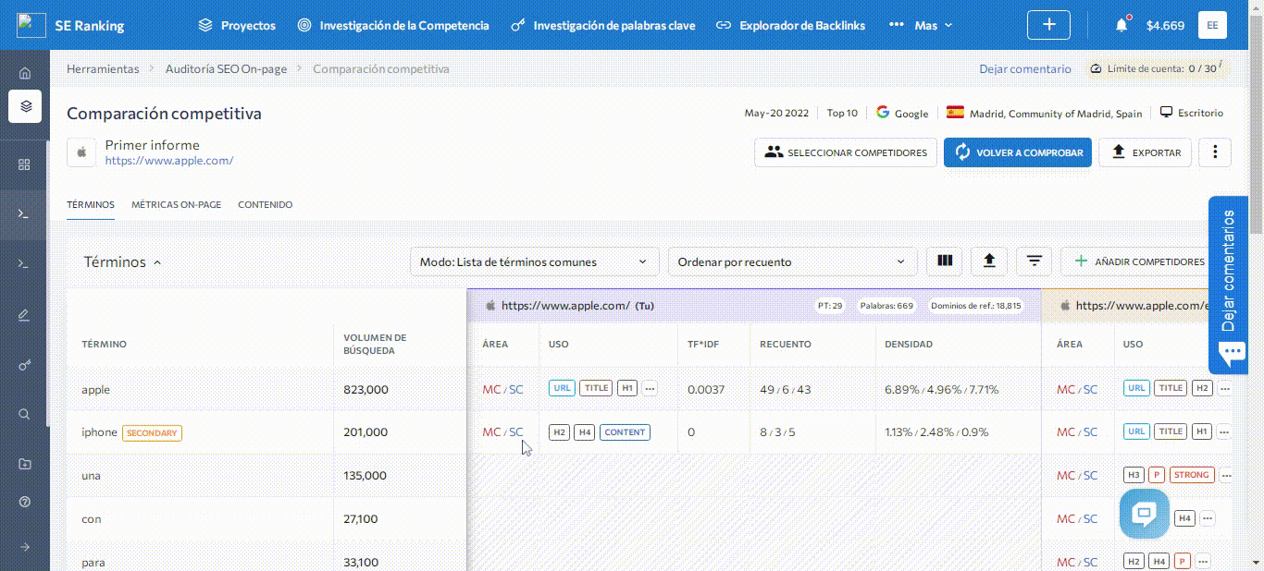Click the DENSIDAD column header
The width and height of the screenshot is (1264, 571).
click(x=909, y=345)
